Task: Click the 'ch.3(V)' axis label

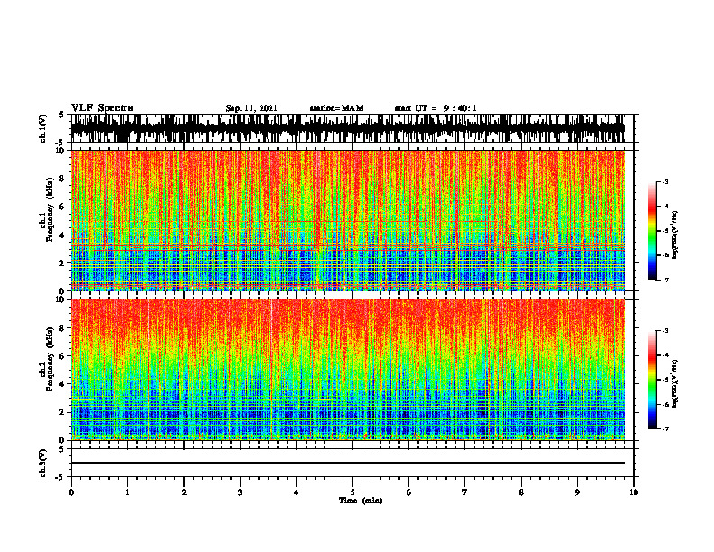Action: [x=43, y=463]
